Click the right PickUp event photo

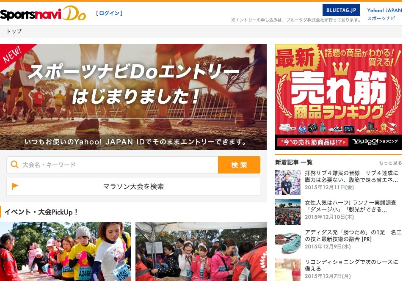(x=201, y=251)
